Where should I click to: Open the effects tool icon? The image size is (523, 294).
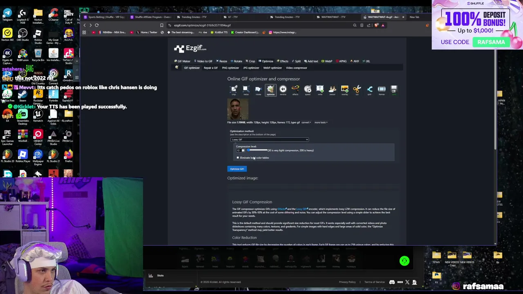pyautogui.click(x=295, y=90)
